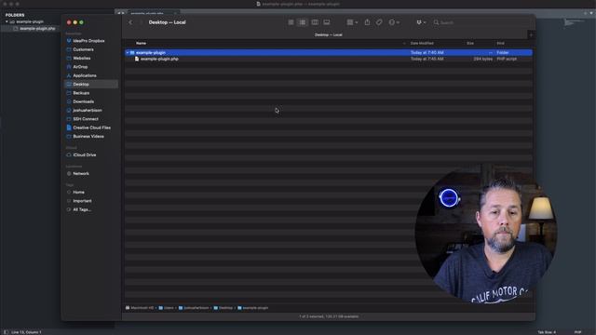
Task: Sort the list by the Name column
Action: tap(141, 44)
